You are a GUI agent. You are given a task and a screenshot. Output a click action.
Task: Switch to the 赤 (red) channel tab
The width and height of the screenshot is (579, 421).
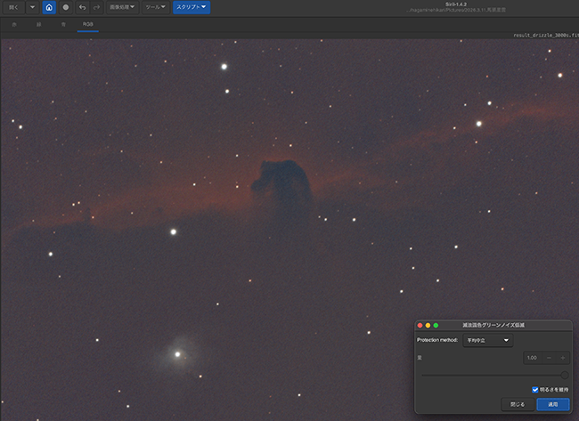[x=14, y=25]
